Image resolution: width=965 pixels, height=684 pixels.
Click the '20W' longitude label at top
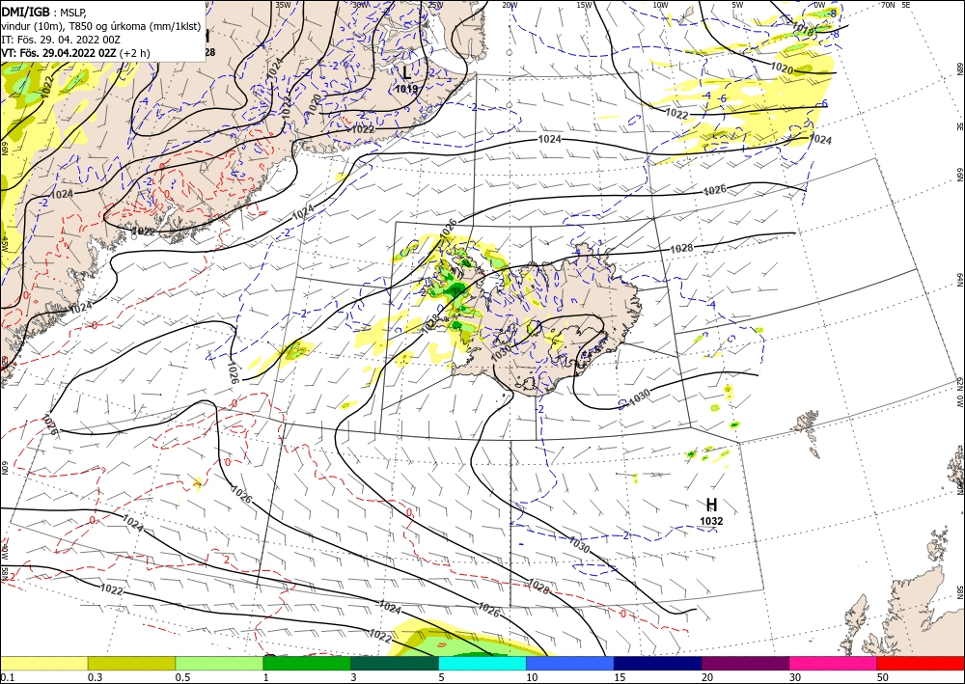click(509, 5)
